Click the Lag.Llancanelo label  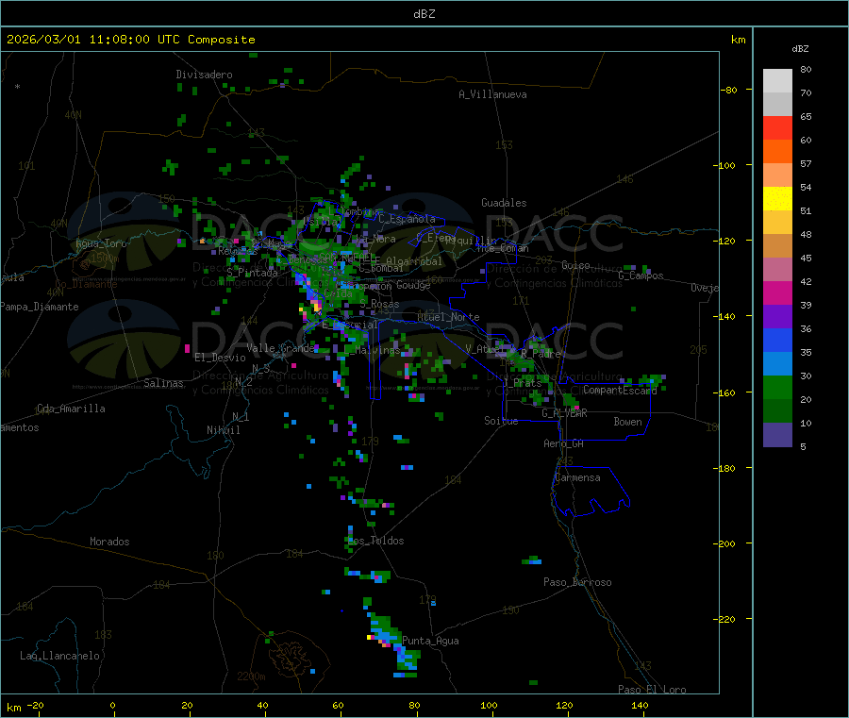pyautogui.click(x=59, y=657)
